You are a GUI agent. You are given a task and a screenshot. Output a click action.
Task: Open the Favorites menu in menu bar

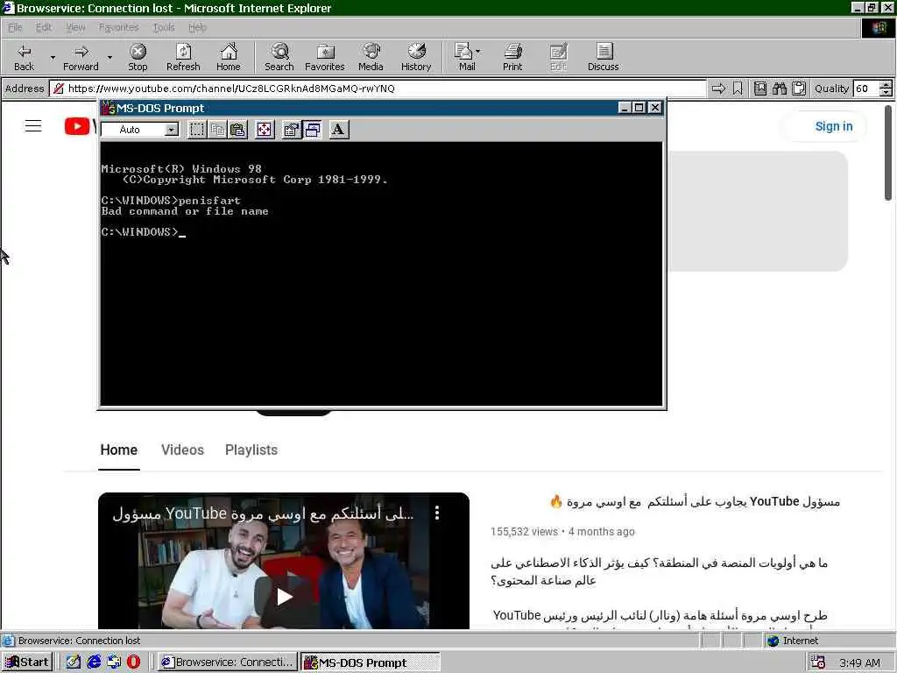pos(118,27)
